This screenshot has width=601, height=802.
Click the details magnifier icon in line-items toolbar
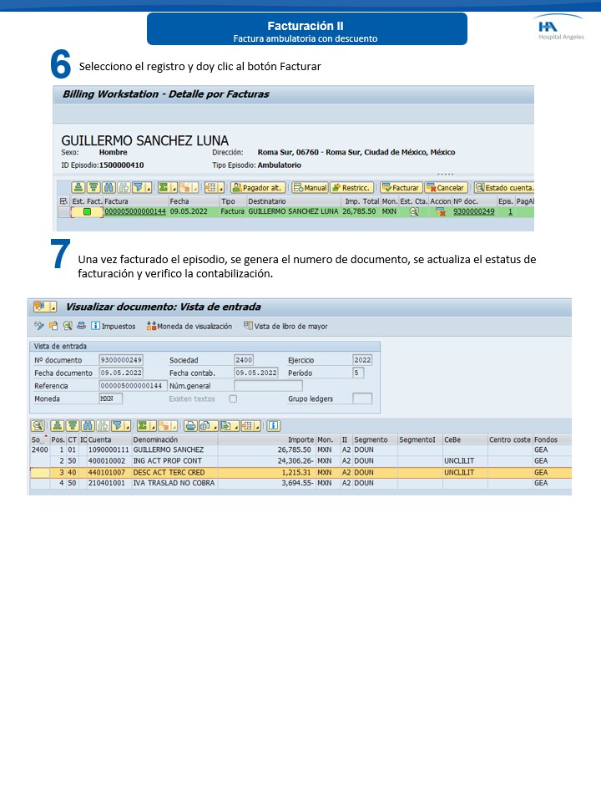click(38, 425)
